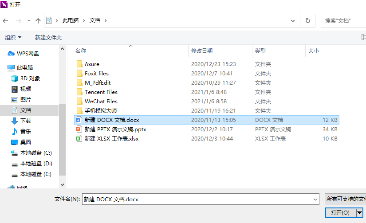366x223 pixels.
Task: Sort by 修改日期 column header
Action: pyautogui.click(x=202, y=51)
